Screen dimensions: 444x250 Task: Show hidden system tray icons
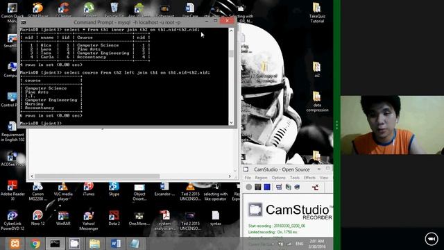click(273, 244)
